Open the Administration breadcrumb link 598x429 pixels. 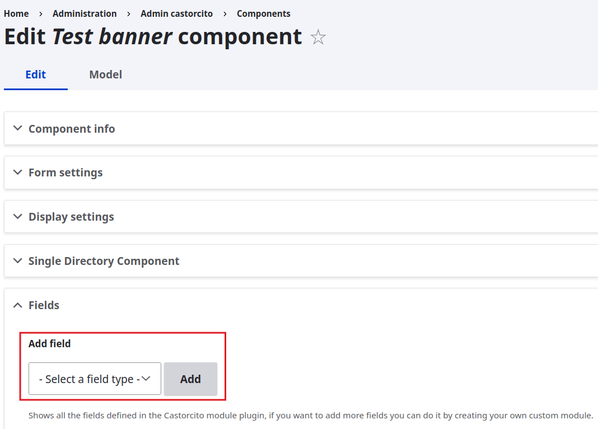pos(85,13)
